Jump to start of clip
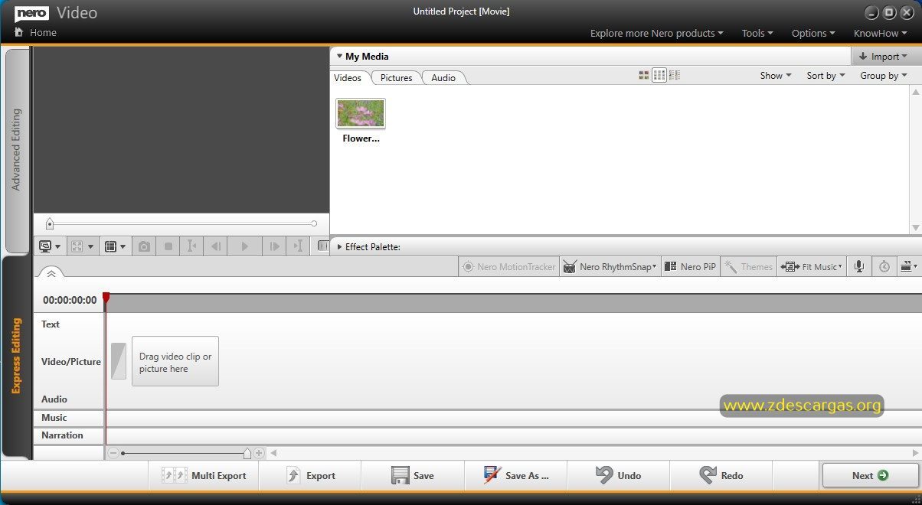Image resolution: width=922 pixels, height=505 pixels. tap(192, 246)
